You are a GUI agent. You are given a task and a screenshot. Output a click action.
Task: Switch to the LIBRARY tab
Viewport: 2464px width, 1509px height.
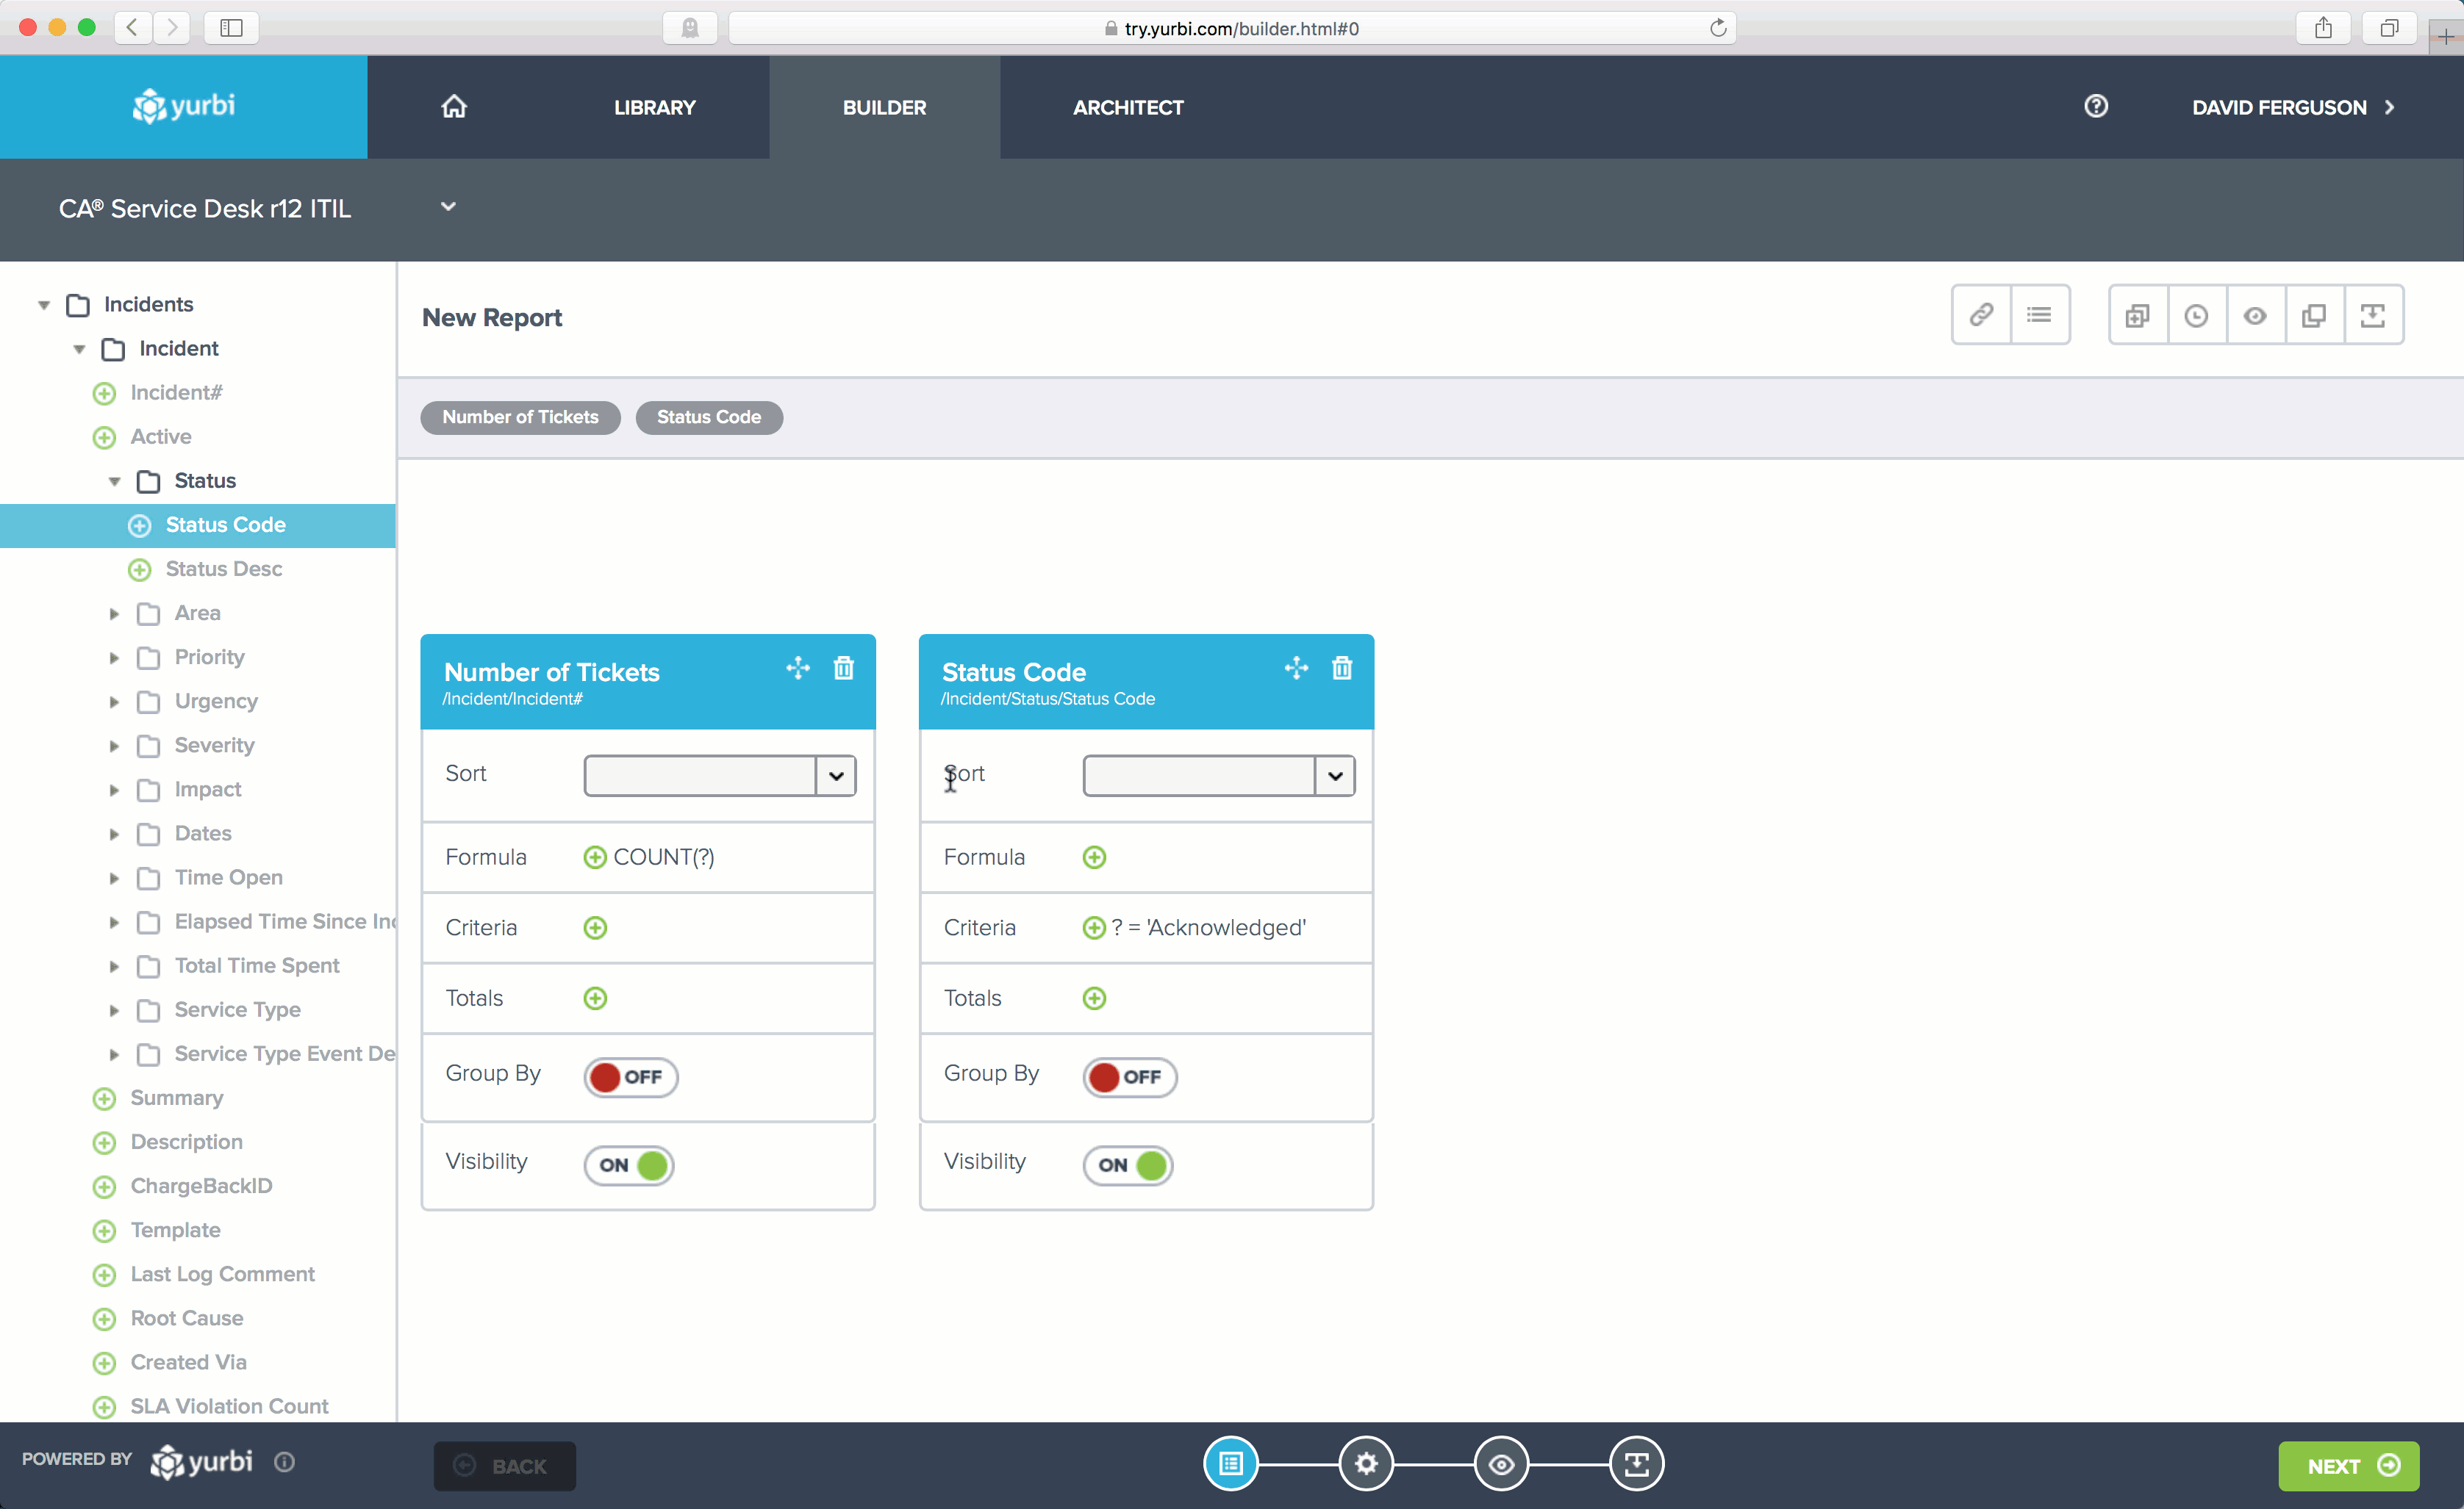(x=654, y=108)
